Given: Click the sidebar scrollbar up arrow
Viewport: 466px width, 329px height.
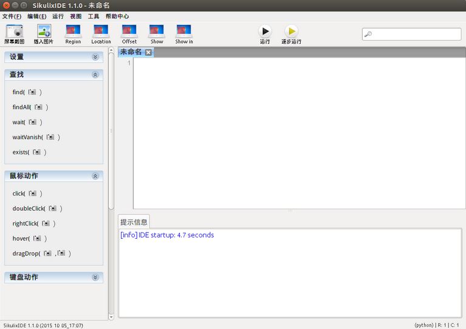Looking at the screenshot, I should [x=111, y=50].
